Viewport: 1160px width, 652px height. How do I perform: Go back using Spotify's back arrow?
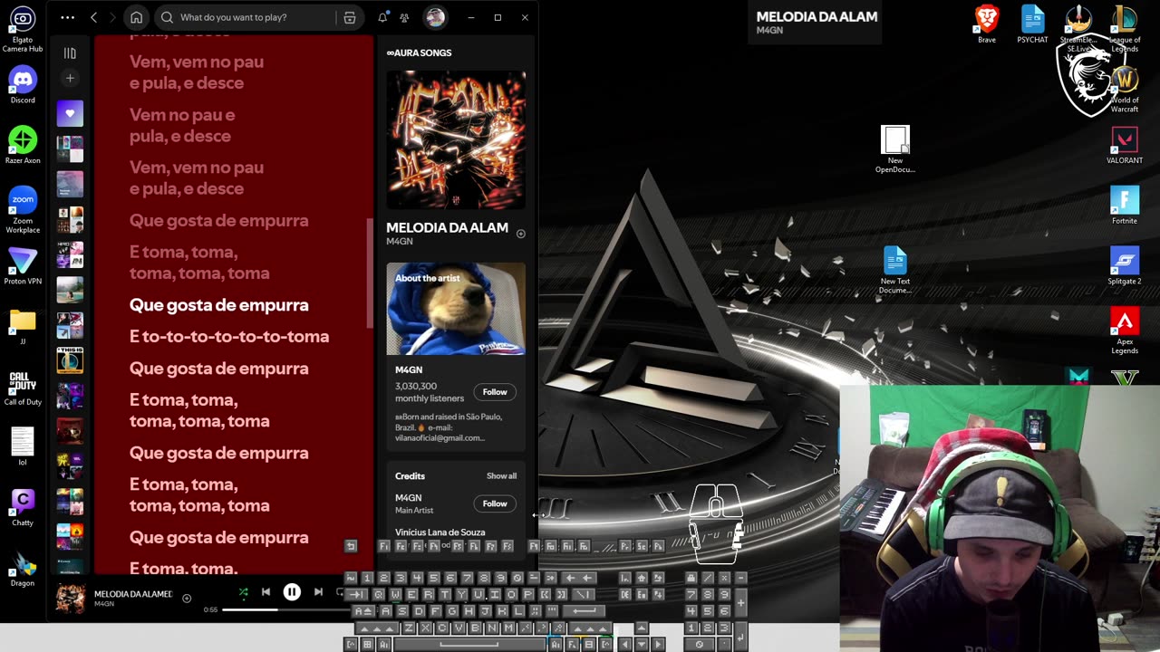pos(93,17)
